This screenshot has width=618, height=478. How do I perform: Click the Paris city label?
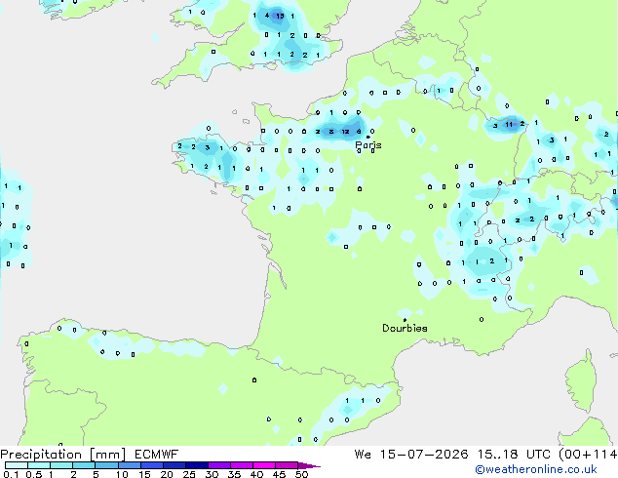[x=368, y=145]
